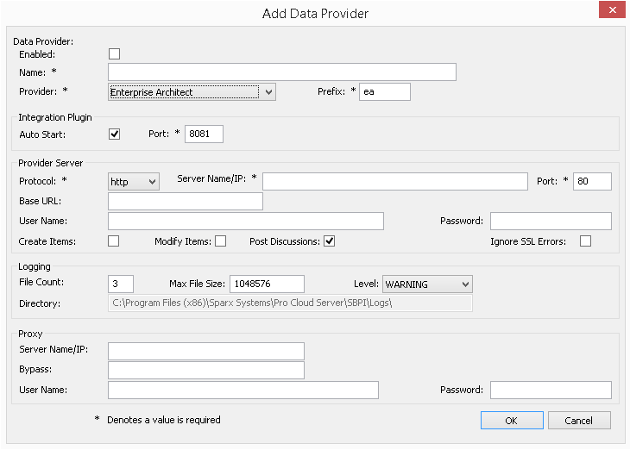Uncheck the Post Discussions checkbox
The image size is (630, 450).
click(329, 241)
